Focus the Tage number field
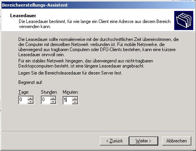 click(x=23, y=100)
